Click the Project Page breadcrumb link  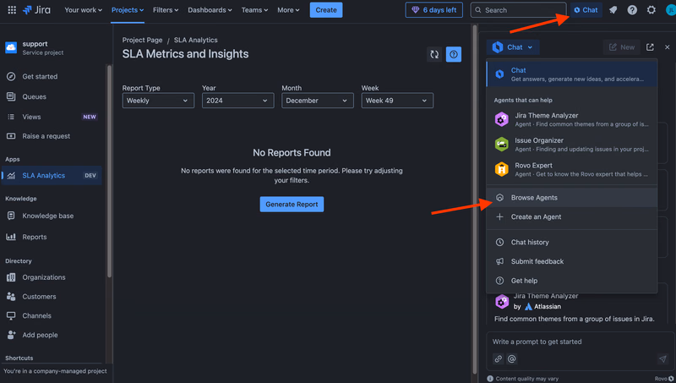[x=142, y=40]
